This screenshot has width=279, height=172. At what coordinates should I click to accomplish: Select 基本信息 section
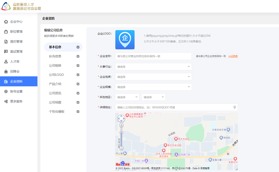[x=63, y=47]
